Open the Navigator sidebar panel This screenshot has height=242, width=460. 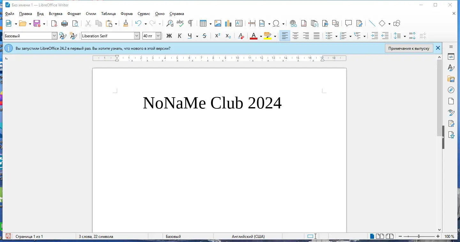point(451,90)
